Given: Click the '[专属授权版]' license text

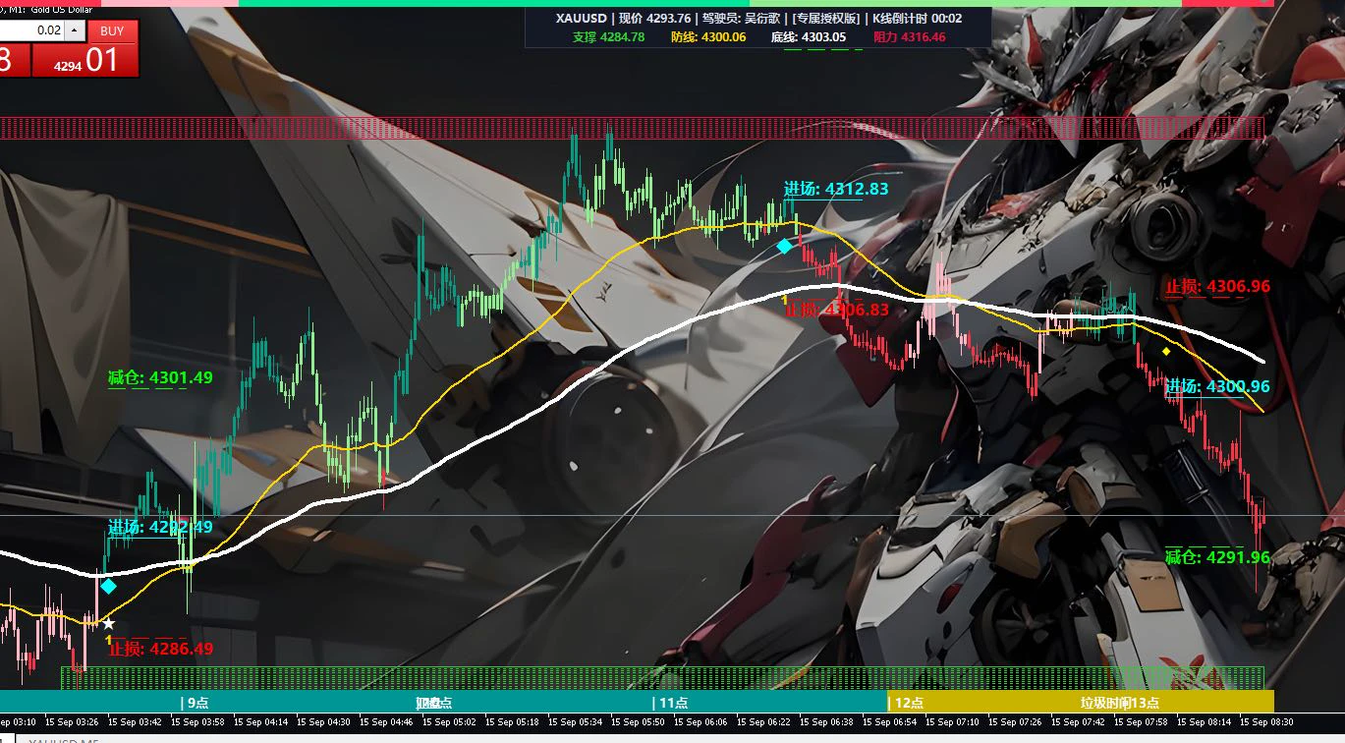Looking at the screenshot, I should [x=825, y=18].
